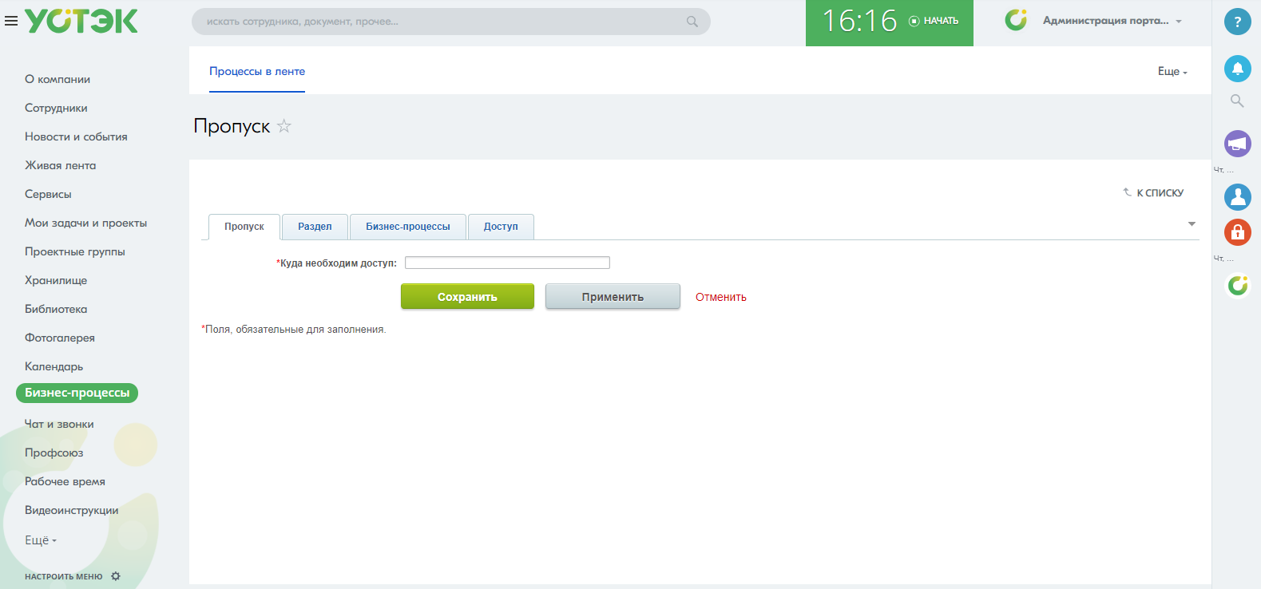Open Мои задачи и проекты
1261x589 pixels.
85,223
